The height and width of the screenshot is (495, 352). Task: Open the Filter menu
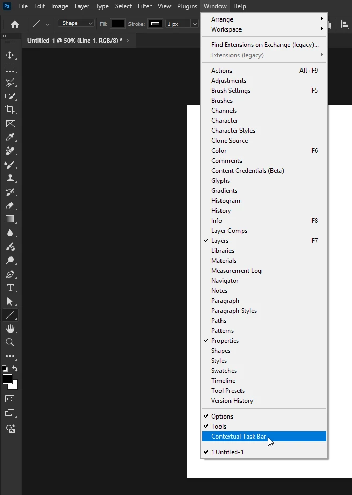point(145,6)
